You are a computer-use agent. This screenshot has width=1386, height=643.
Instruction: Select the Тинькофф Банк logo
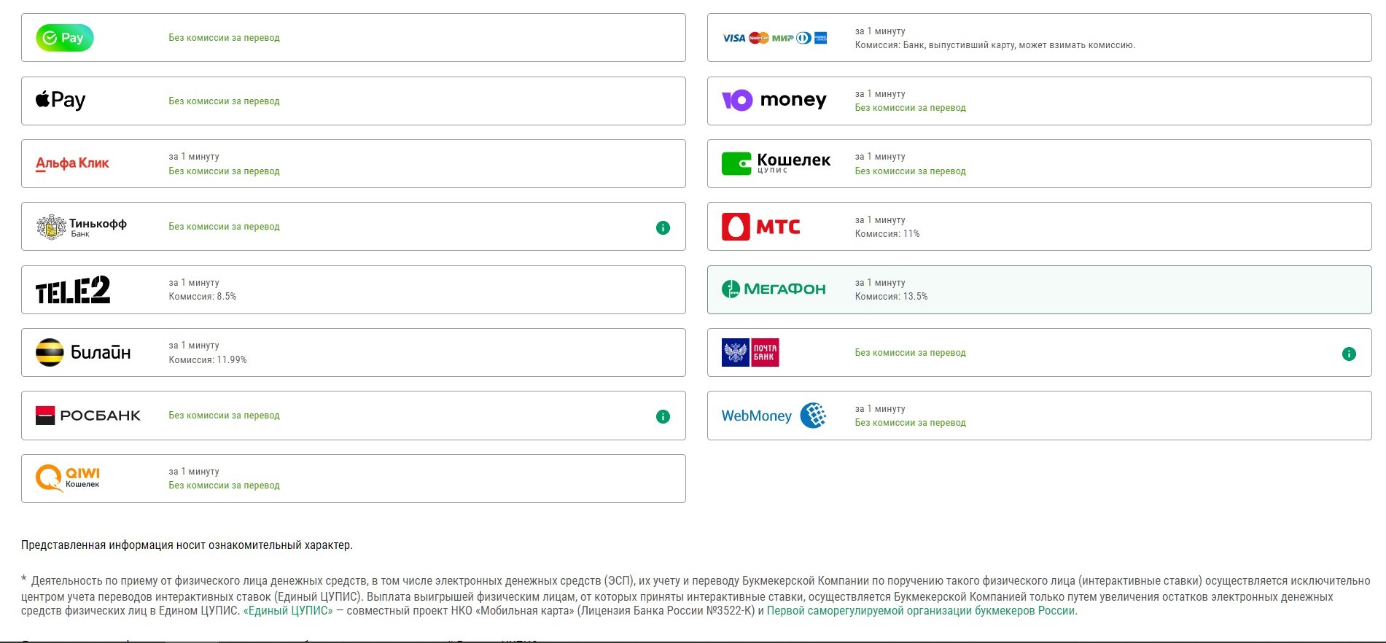[x=82, y=227]
